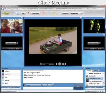Collapse the kids webcam panel
The height and width of the screenshot is (93, 106).
[22, 18]
